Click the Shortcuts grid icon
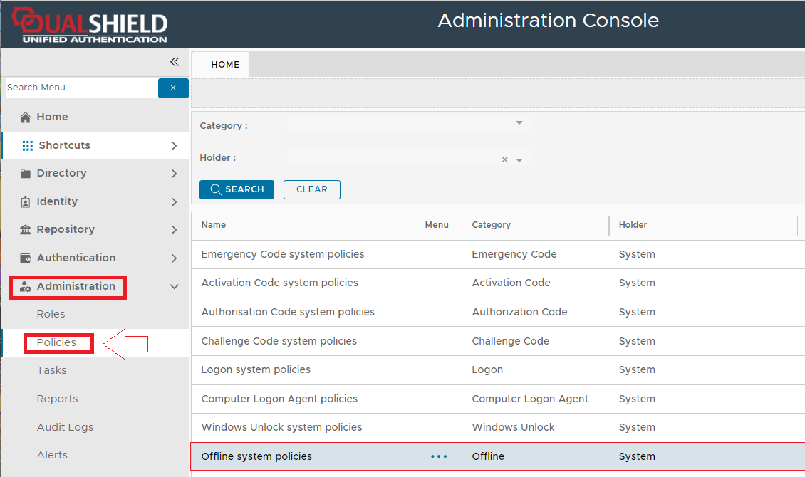This screenshot has height=477, width=805. (x=28, y=145)
